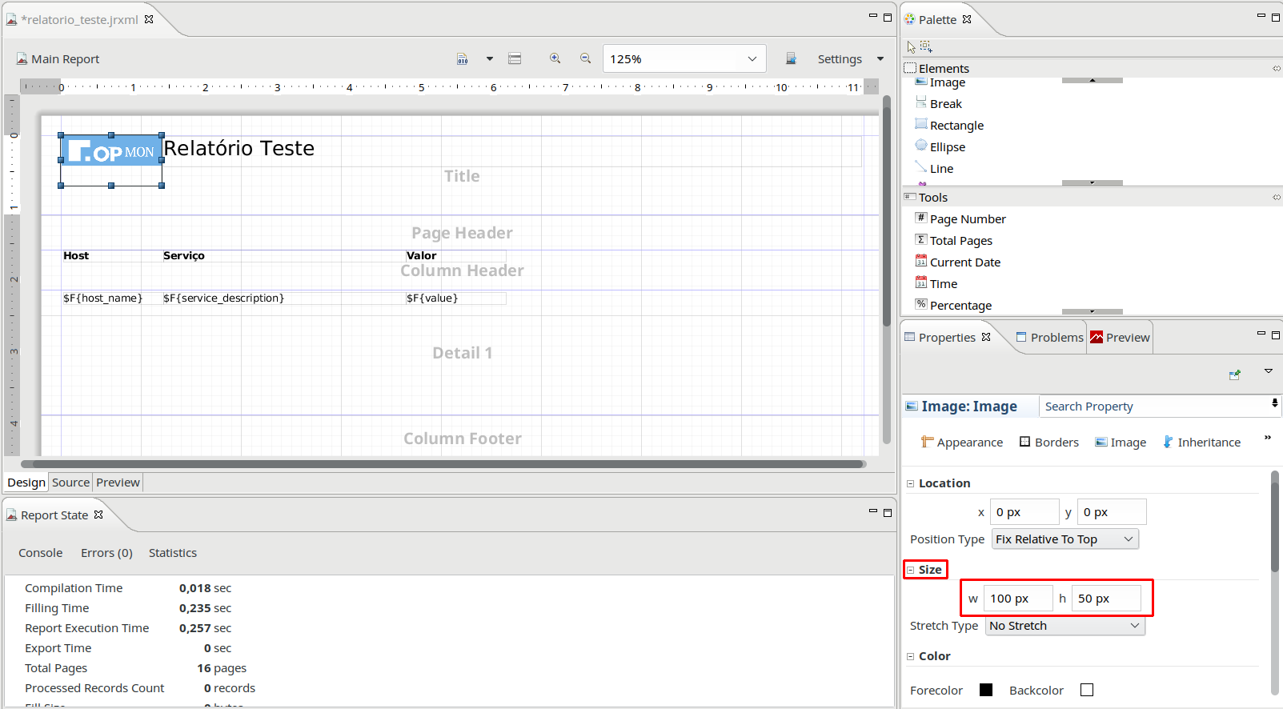Collapse the Size section
The height and width of the screenshot is (709, 1283).
coord(911,570)
